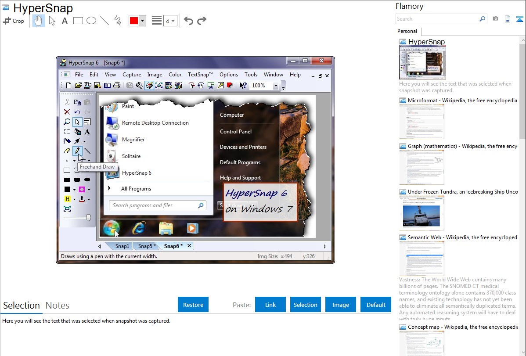The height and width of the screenshot is (356, 526).
Task: Click the Paste Image button
Action: 340,305
